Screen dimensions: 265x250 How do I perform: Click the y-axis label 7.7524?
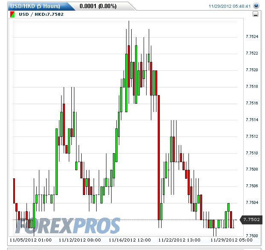click(252, 37)
